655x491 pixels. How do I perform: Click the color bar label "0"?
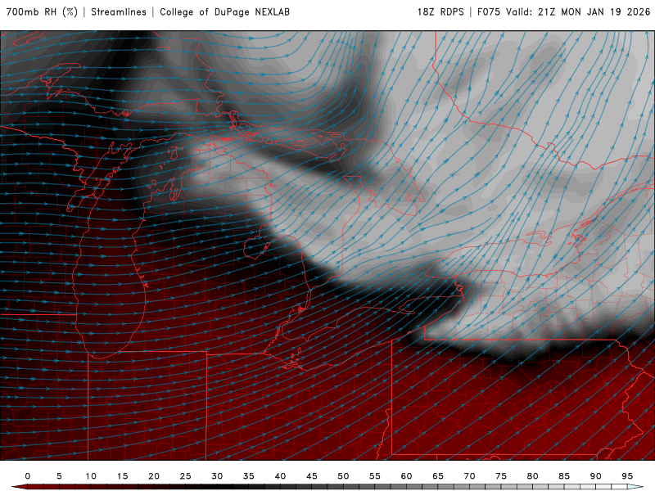click(x=28, y=476)
